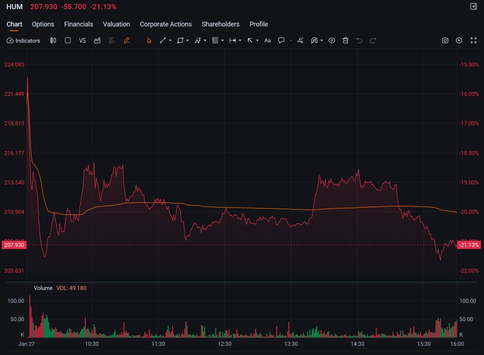
Task: Switch to the Chart tab
Action: point(15,24)
